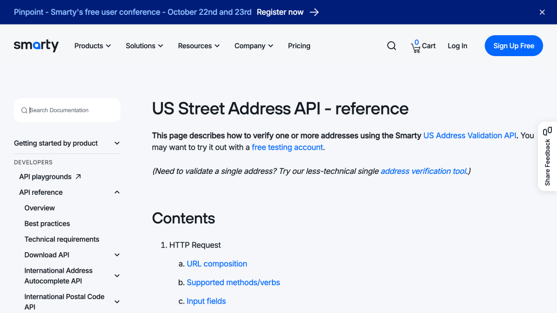Screen dimensions: 557x313
Task: Jump to URL composition section
Action: (x=217, y=264)
